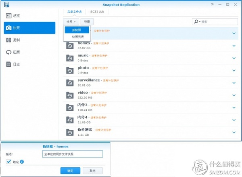
Task: Click the info icon beside 锁定
Action: 22,162
